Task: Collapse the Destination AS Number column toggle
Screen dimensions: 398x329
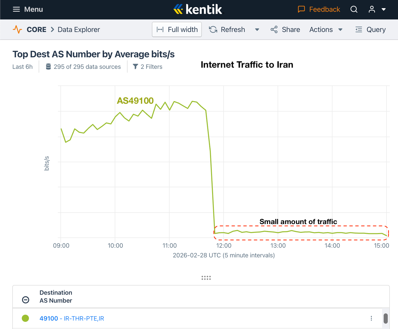Action: (26, 300)
